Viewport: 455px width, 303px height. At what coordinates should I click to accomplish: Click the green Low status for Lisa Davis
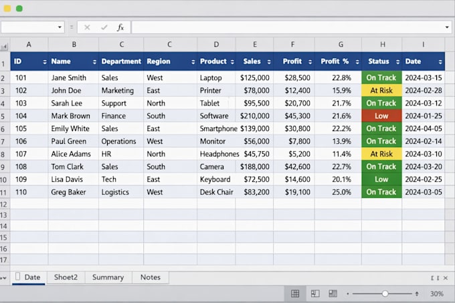381,179
